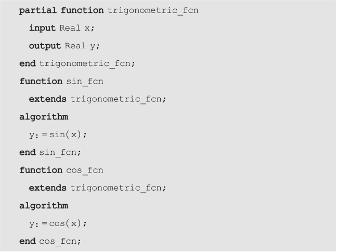The width and height of the screenshot is (337, 252).
Task: Click 'Real x;' after the input keyword
Action: point(77,28)
